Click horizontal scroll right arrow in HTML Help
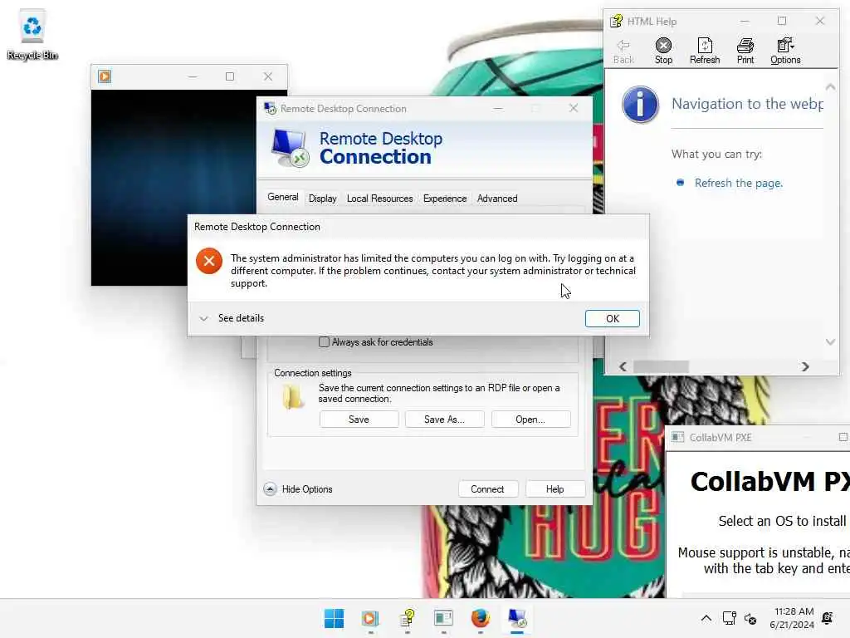Image resolution: width=850 pixels, height=638 pixels. point(805,366)
